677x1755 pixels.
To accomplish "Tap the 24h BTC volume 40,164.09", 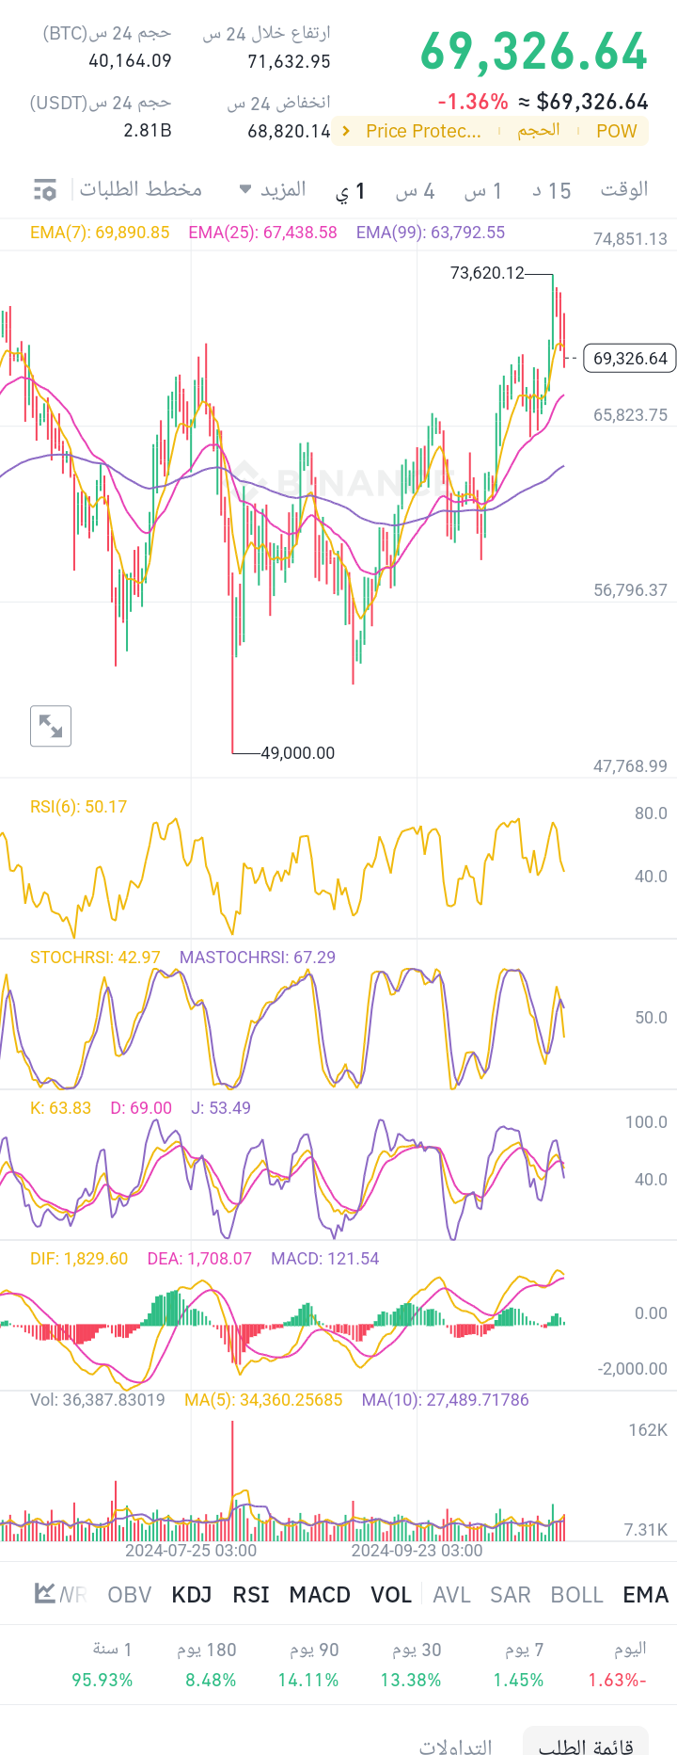I will point(130,61).
